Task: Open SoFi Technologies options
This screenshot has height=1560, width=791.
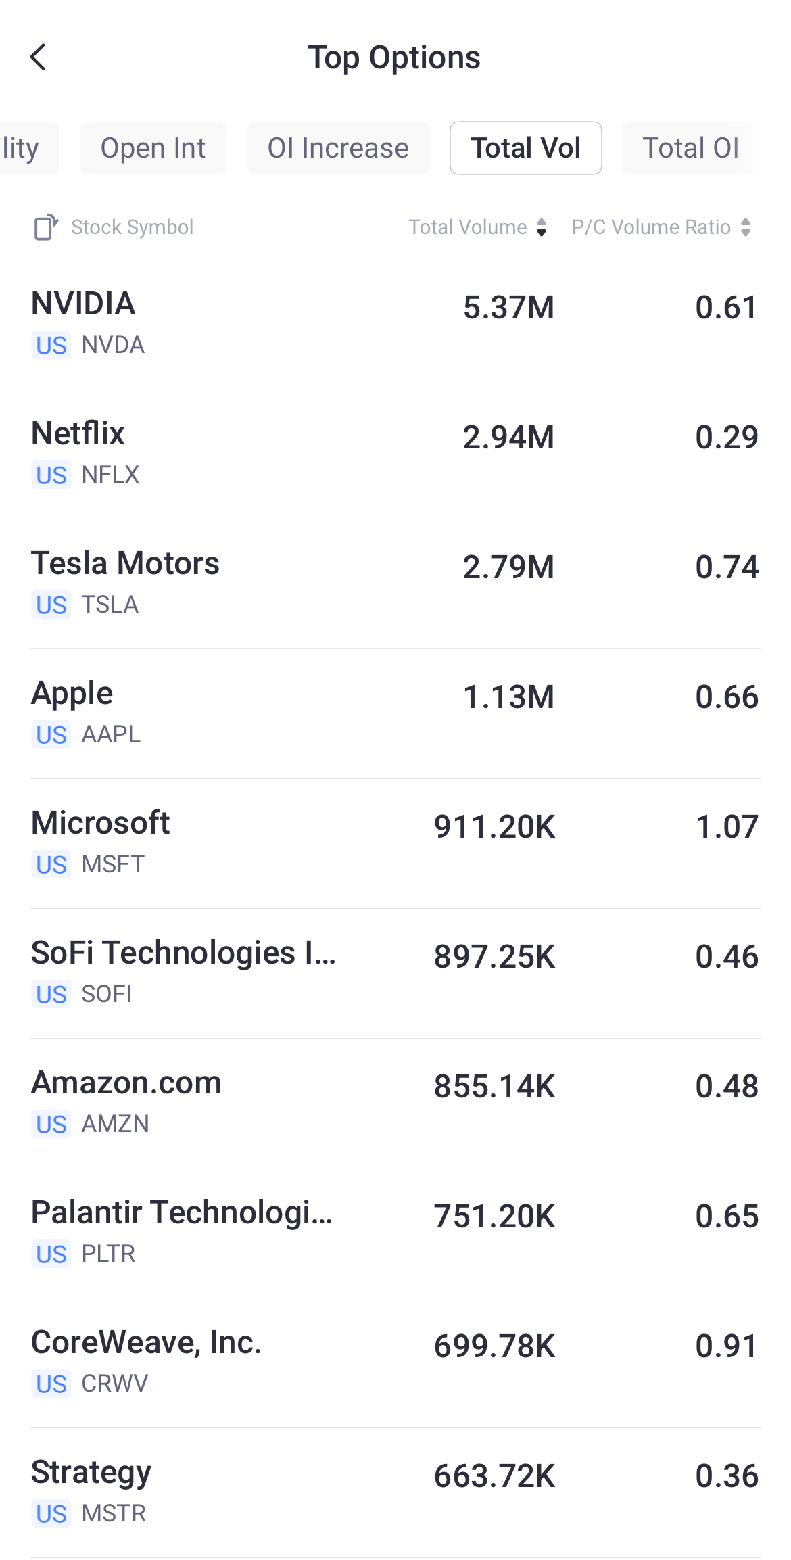Action: [x=395, y=973]
